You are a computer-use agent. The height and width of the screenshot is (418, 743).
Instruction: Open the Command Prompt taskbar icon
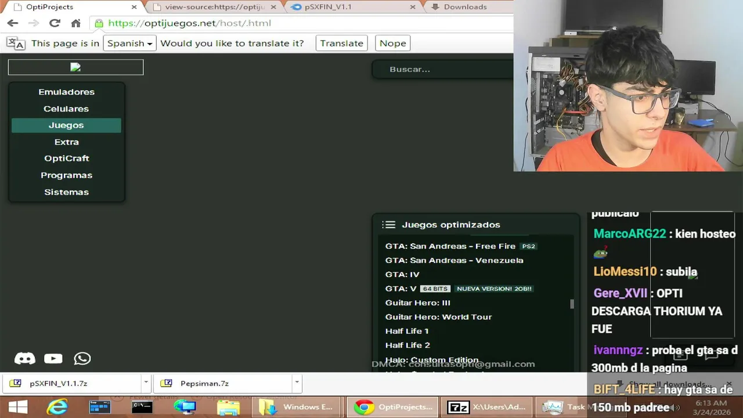(x=142, y=407)
